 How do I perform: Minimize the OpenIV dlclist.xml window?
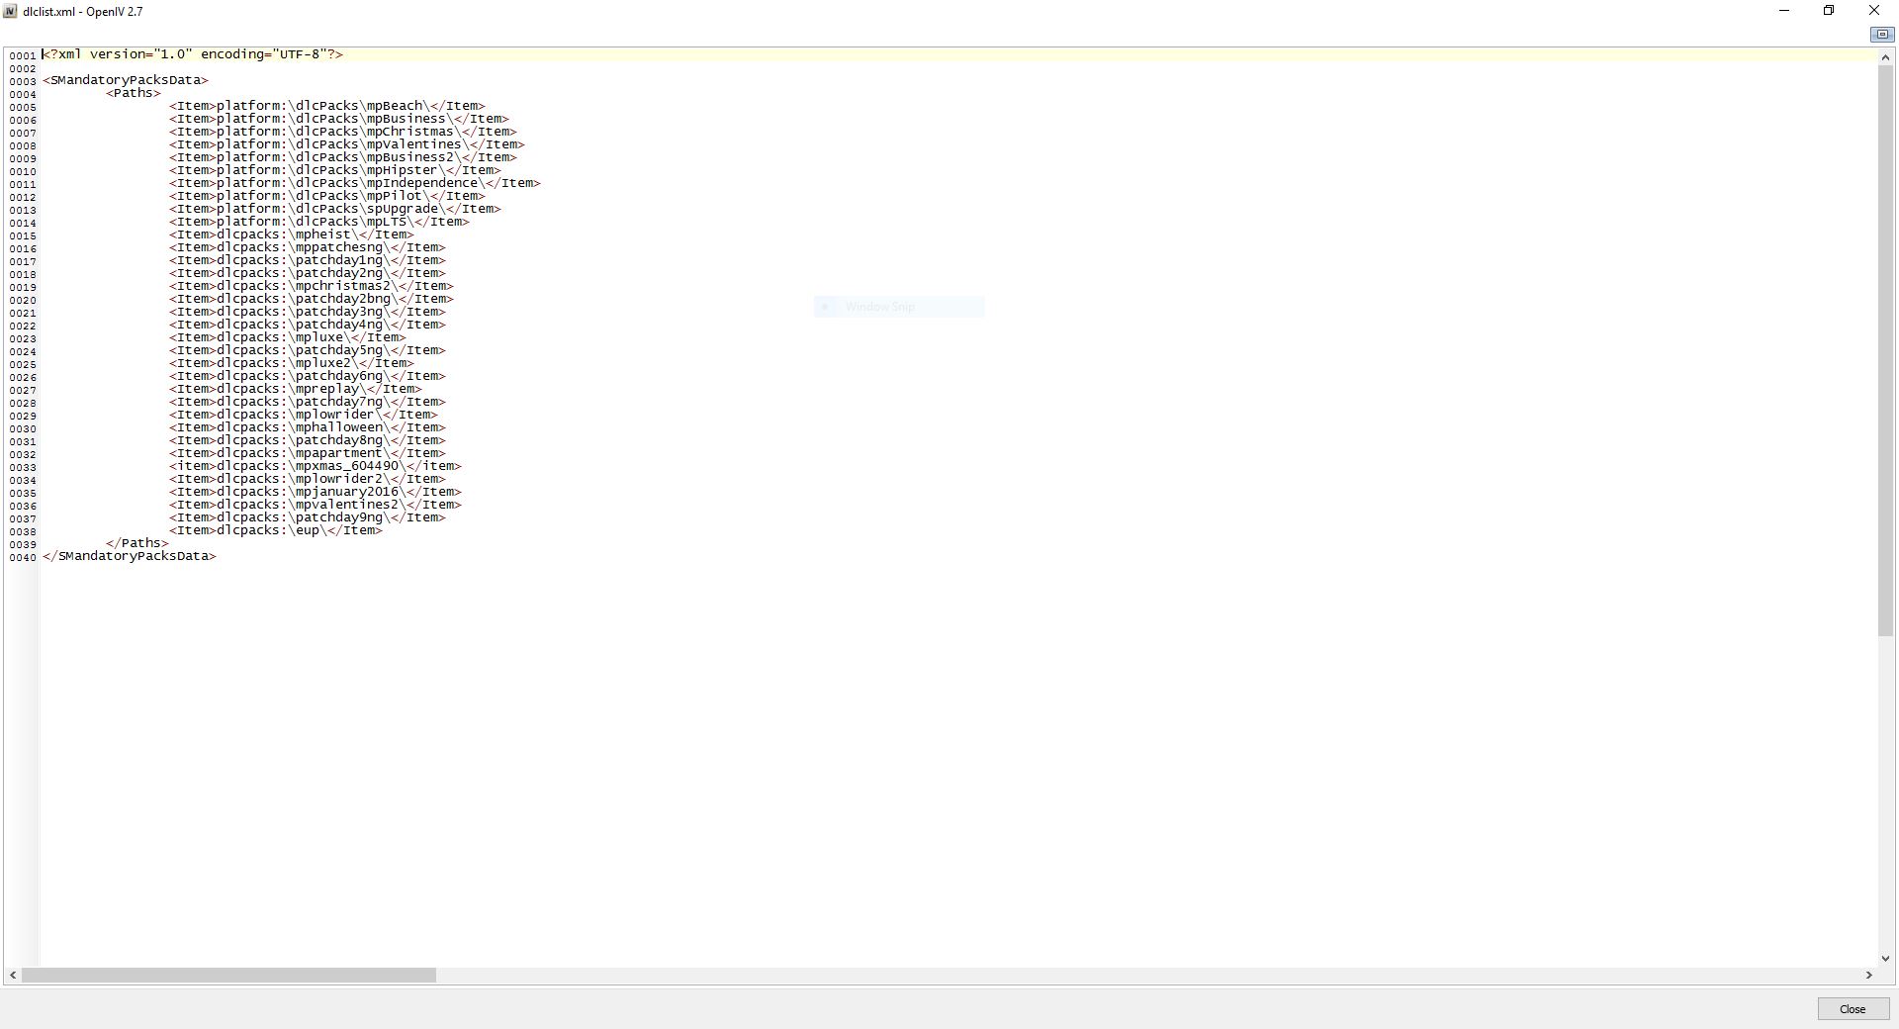click(1784, 11)
